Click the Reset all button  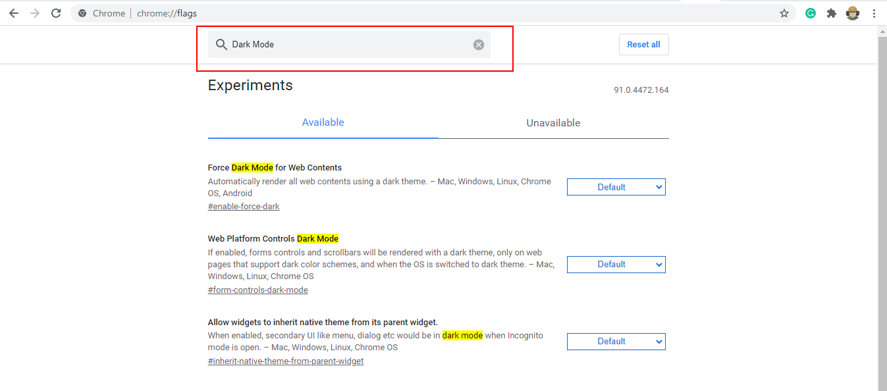point(643,44)
